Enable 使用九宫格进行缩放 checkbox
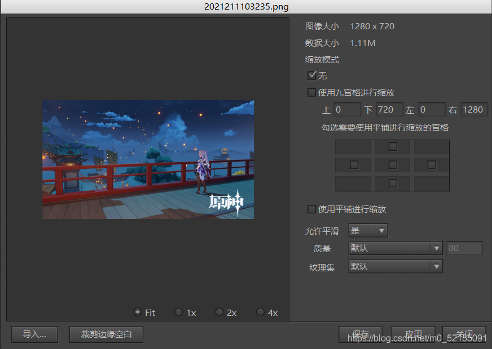 pyautogui.click(x=311, y=93)
